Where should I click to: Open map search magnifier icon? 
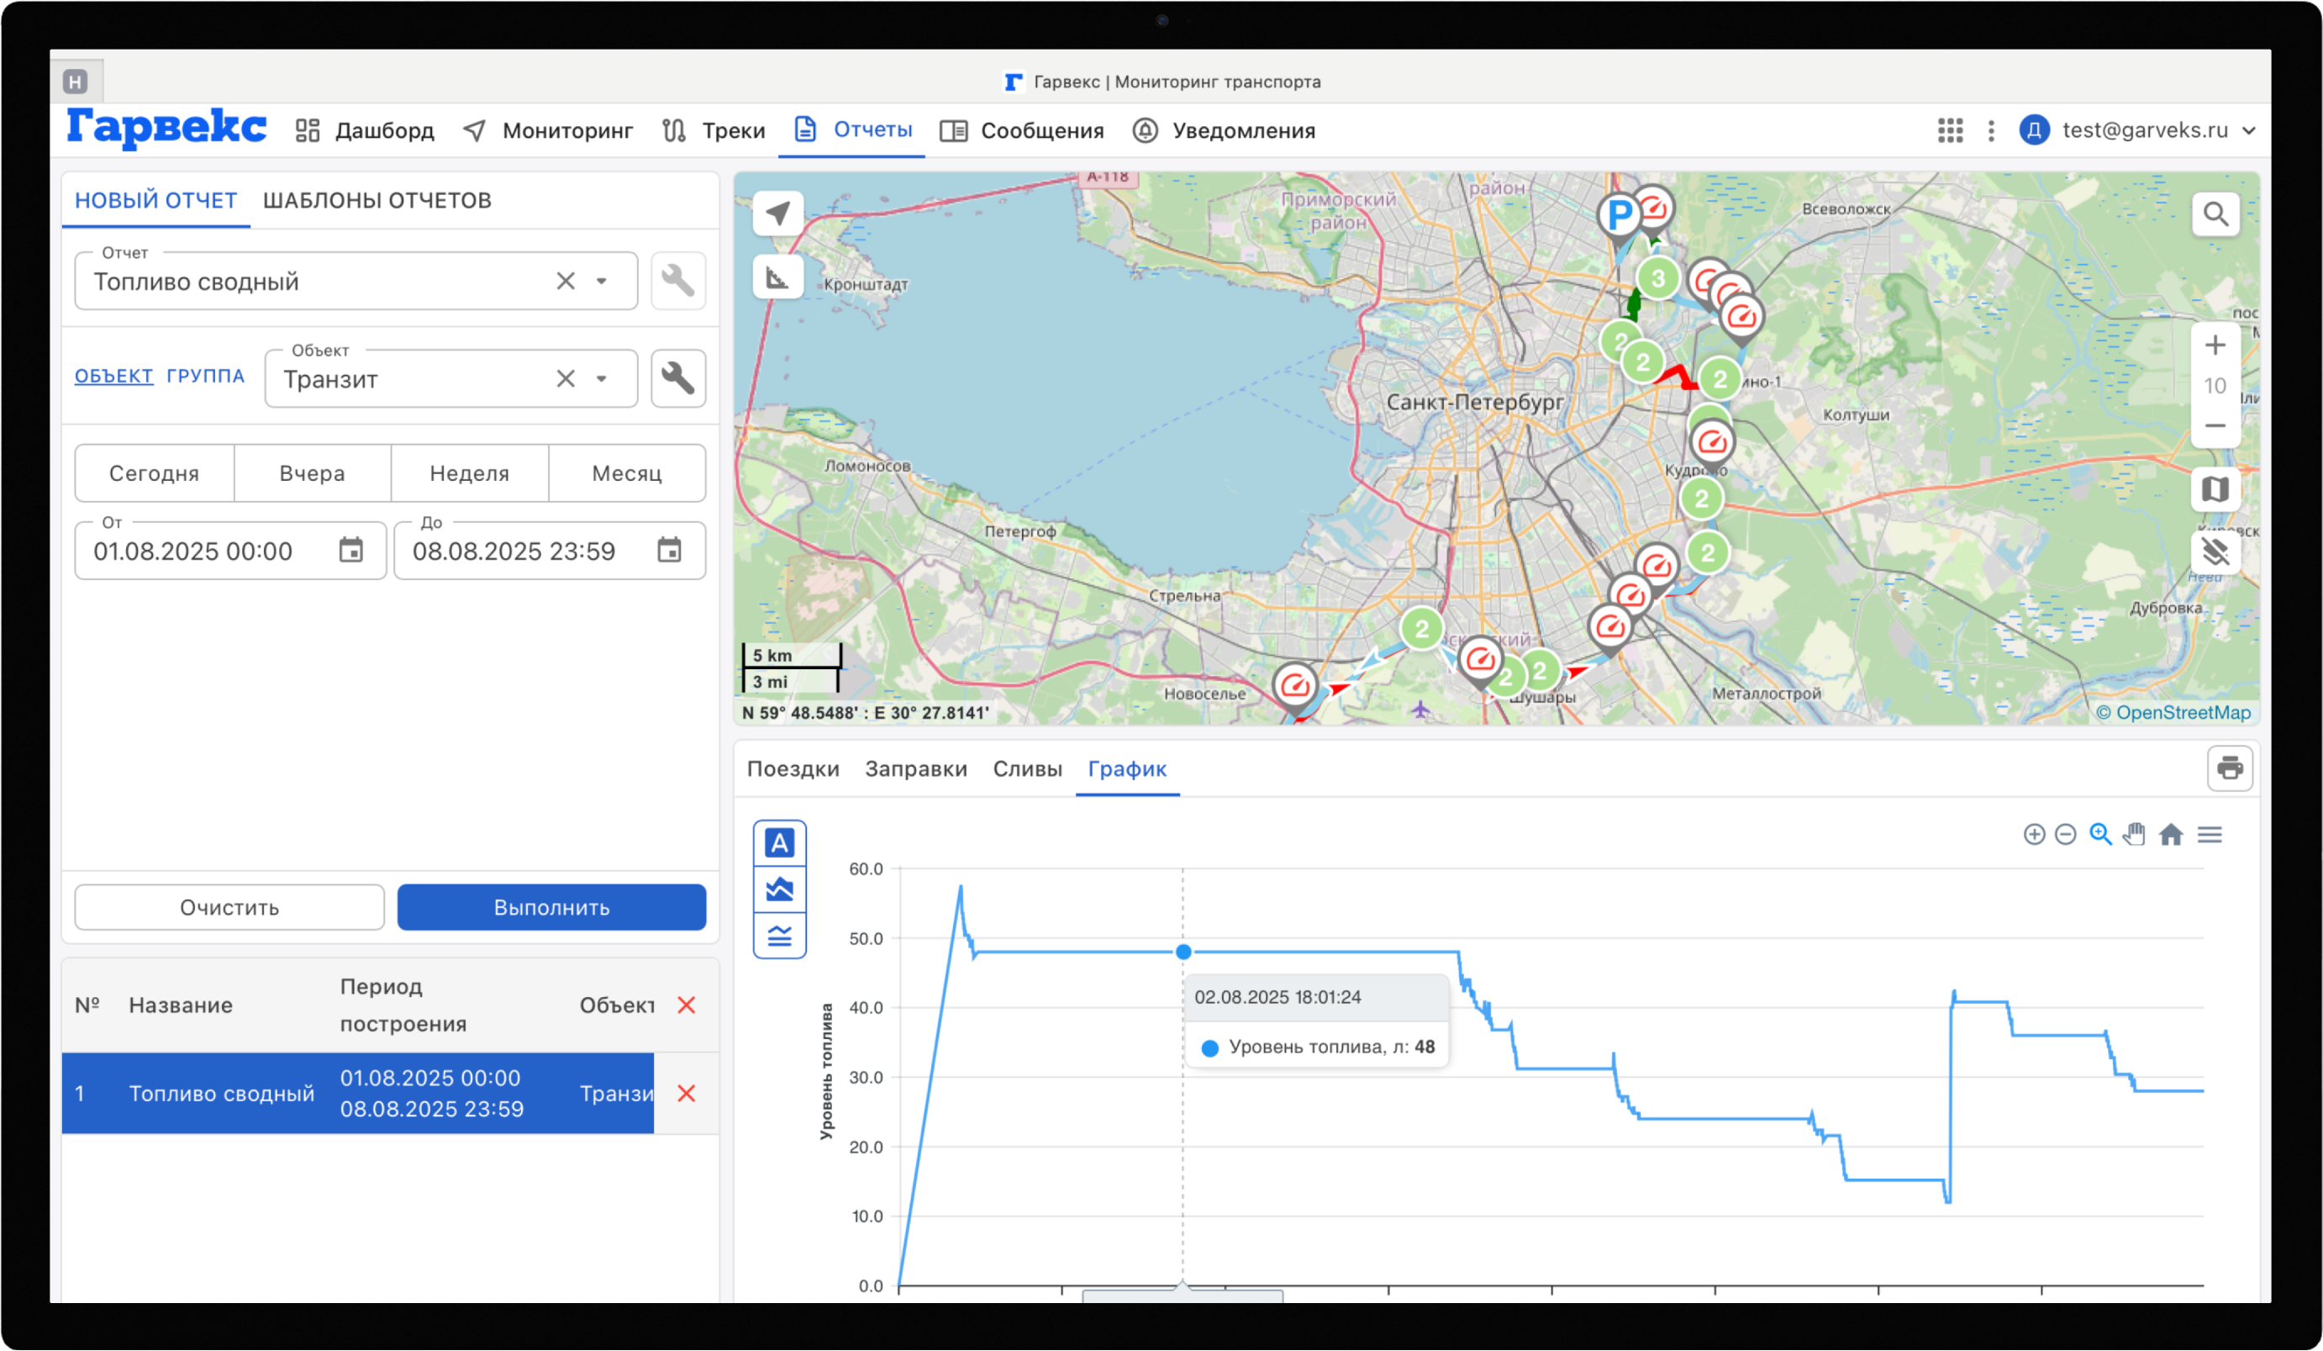tap(2215, 214)
